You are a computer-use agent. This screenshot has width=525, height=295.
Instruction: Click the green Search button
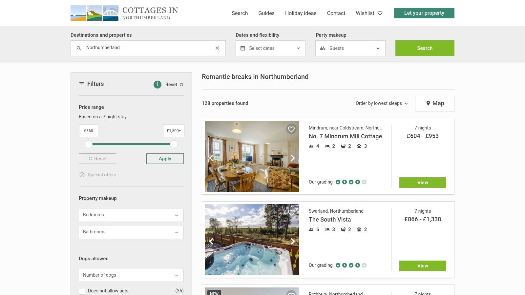coord(425,48)
